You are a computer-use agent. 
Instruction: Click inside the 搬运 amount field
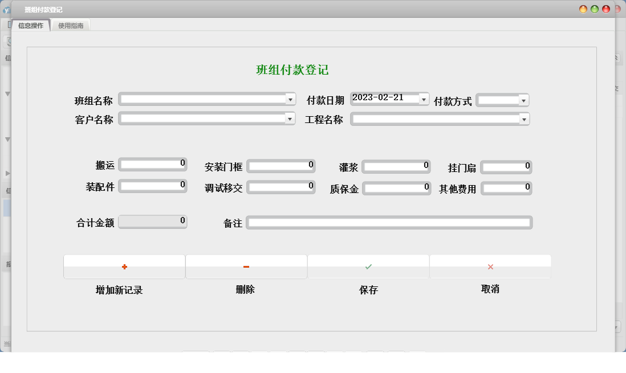coord(152,164)
